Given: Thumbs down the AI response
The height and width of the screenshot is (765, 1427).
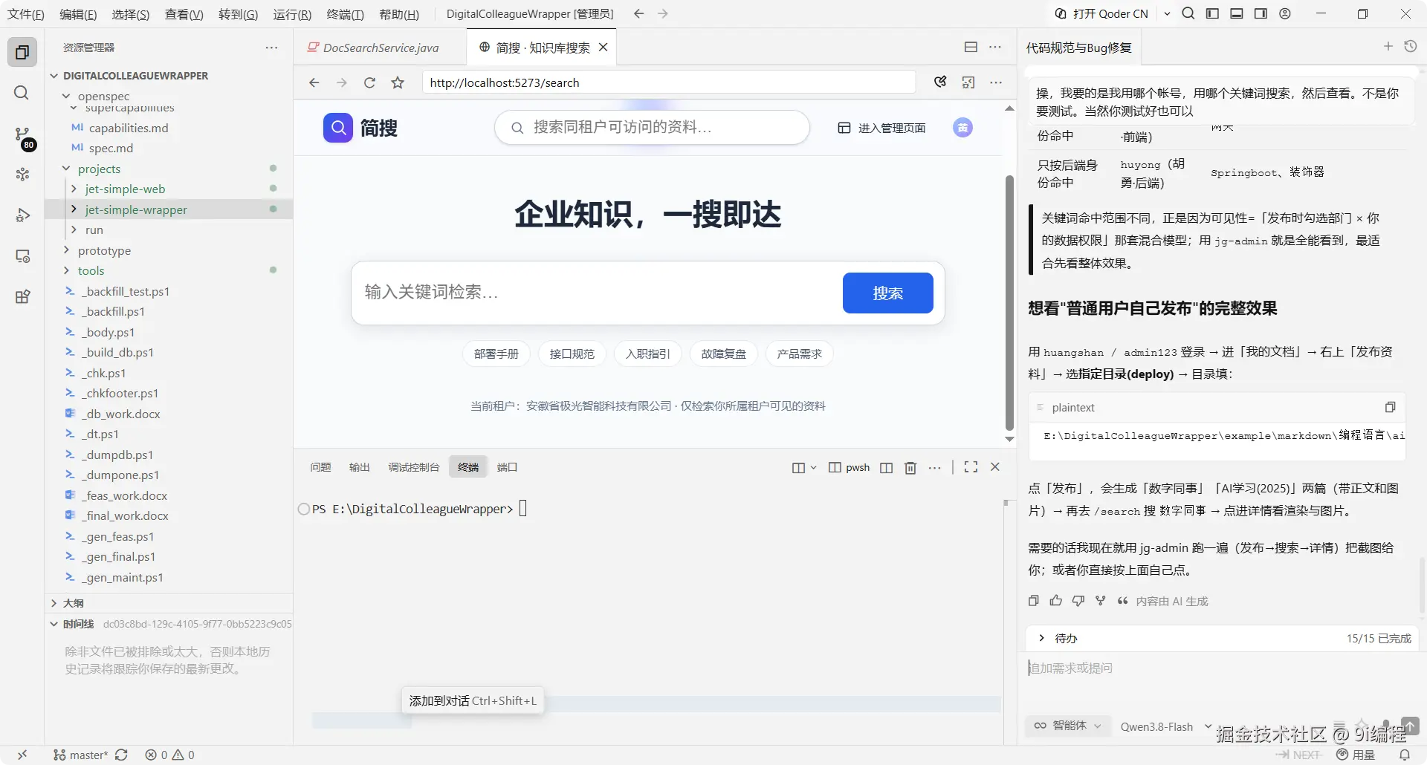Looking at the screenshot, I should (1078, 600).
